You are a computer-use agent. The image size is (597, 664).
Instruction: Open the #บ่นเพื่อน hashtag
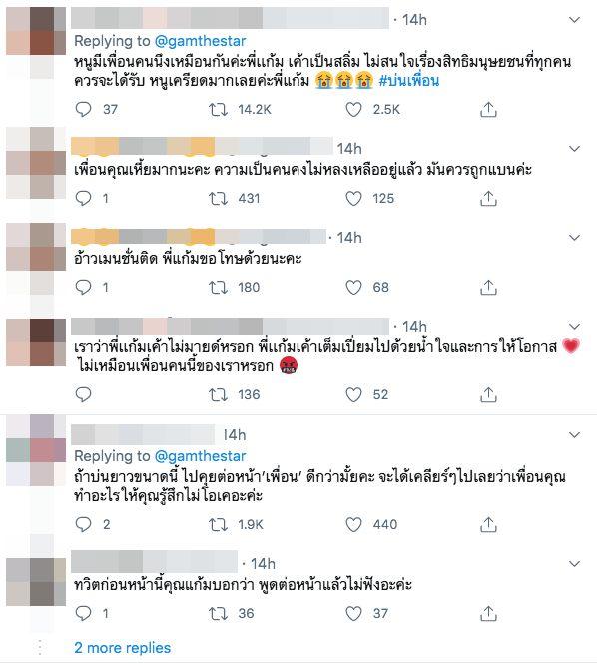pos(409,81)
